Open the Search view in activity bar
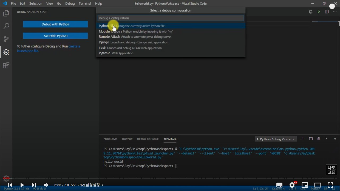 click(6, 26)
